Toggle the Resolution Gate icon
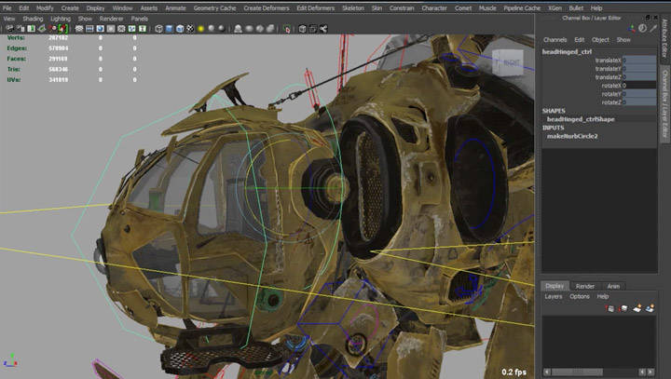 coord(100,29)
